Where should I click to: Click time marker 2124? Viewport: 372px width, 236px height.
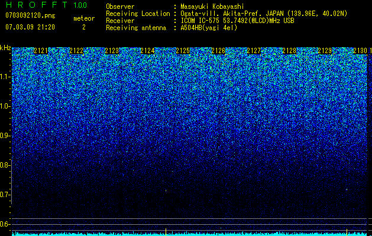pos(147,51)
